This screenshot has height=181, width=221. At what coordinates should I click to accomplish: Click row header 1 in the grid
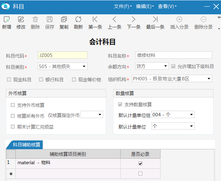(x=11, y=164)
